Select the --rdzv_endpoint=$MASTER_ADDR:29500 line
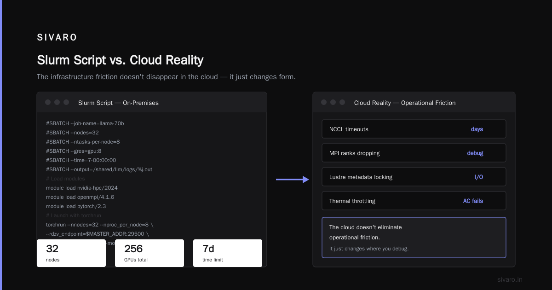552x290 pixels. click(x=98, y=234)
